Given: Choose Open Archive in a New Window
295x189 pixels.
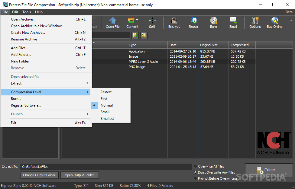Looking at the screenshot, I should (x=46, y=26).
